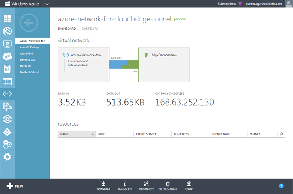Open the Media Services play icon

7,119
